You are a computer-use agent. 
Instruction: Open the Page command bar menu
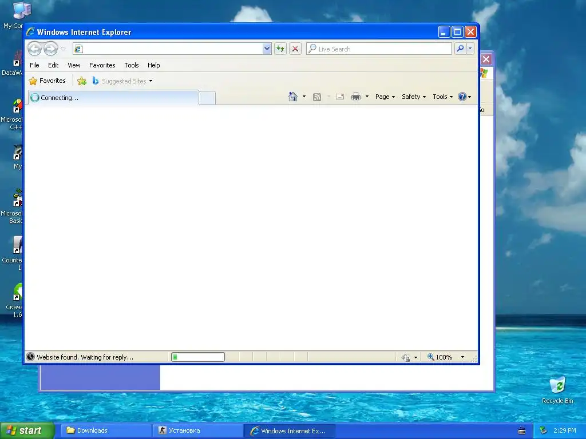coord(385,97)
